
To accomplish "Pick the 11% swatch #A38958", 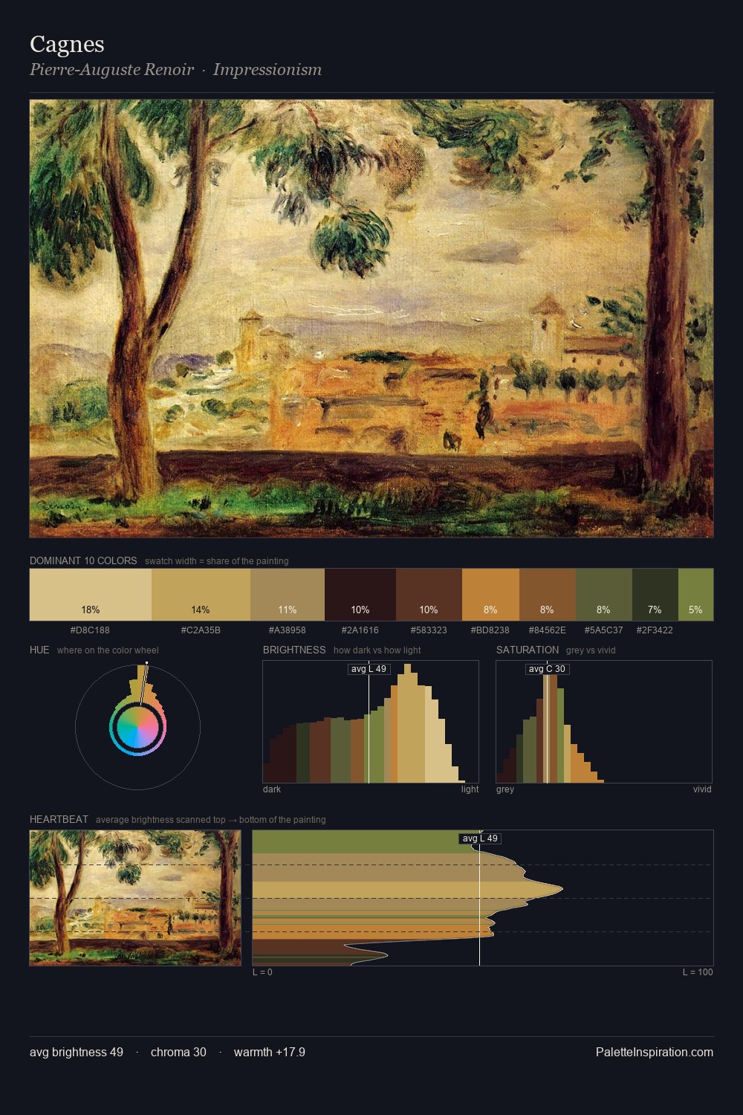I will click(288, 594).
